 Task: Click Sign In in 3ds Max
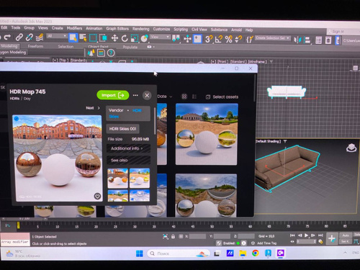pos(338,32)
